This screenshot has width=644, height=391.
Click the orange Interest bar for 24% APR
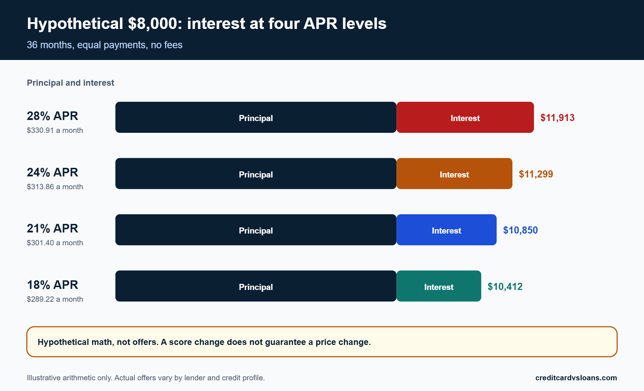454,174
